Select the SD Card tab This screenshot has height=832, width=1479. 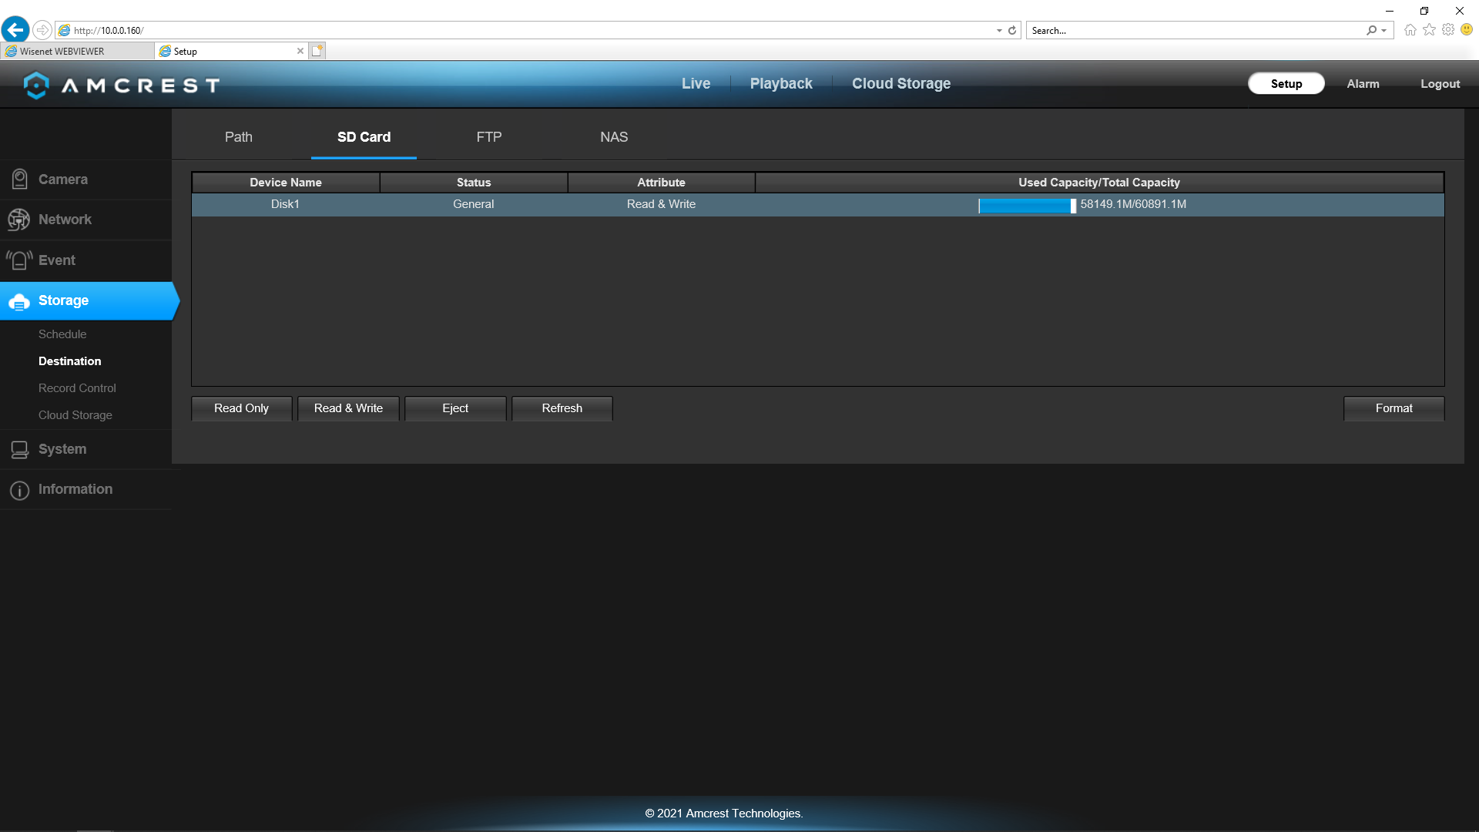pyautogui.click(x=364, y=137)
